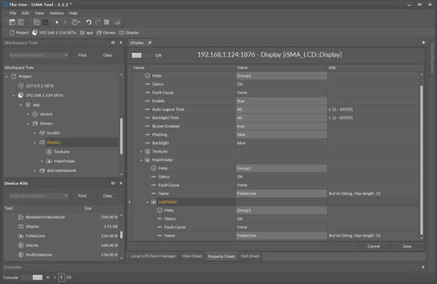Click the Cancel button

coord(374,246)
